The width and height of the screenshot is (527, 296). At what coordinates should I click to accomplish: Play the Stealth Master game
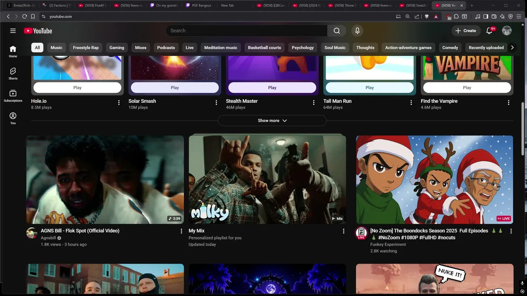tap(272, 88)
